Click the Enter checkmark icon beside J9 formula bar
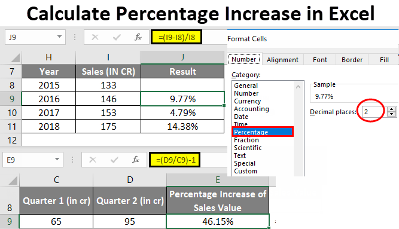Screen dimensions: 399x229 tap(117, 38)
